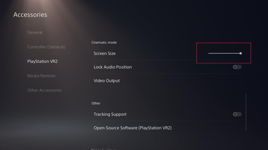This screenshot has width=268, height=150.
Task: Select Controller (General) in the sidebar
Action: click(46, 47)
